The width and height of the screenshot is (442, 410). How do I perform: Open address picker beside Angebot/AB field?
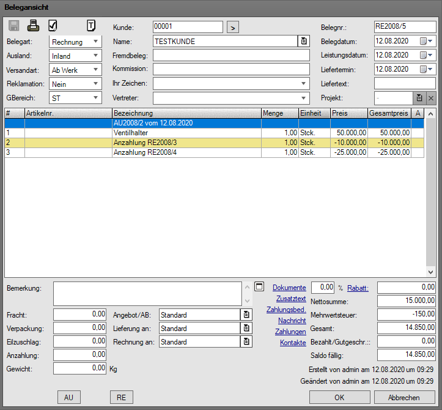coord(246,315)
